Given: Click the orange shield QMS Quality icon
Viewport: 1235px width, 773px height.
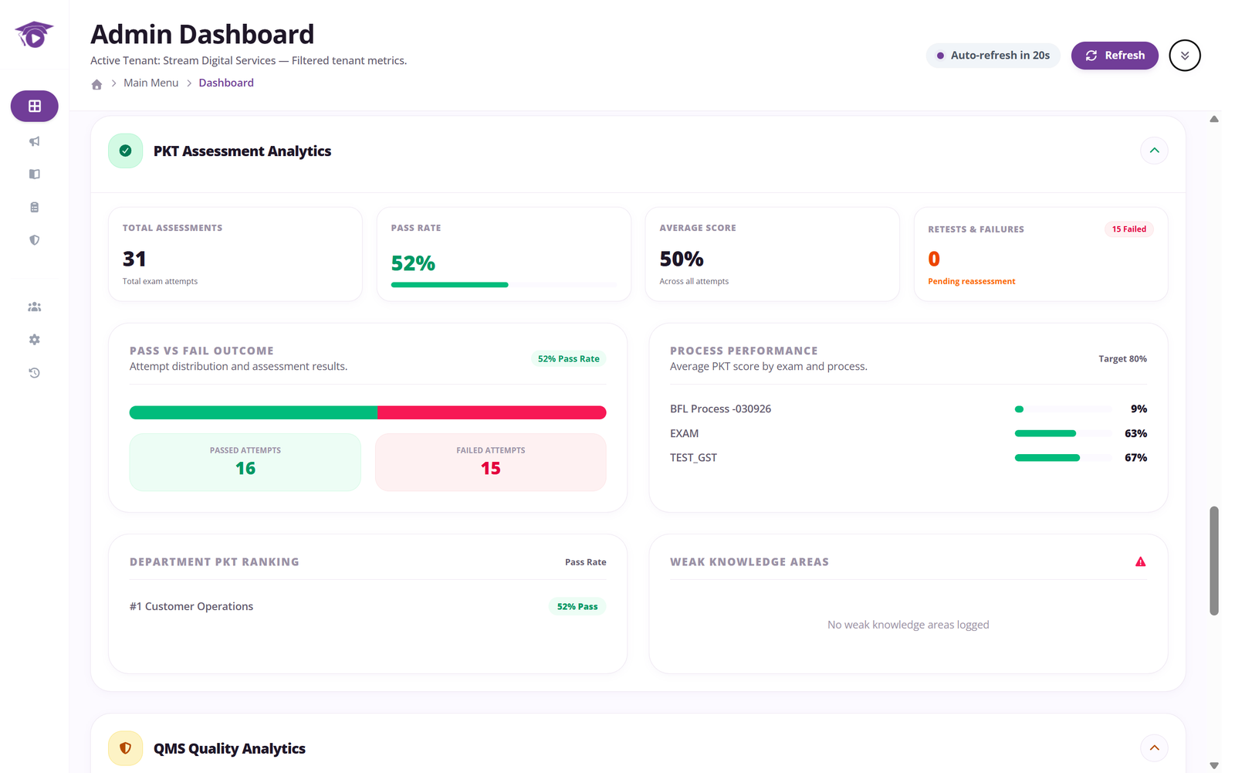Looking at the screenshot, I should 125,748.
